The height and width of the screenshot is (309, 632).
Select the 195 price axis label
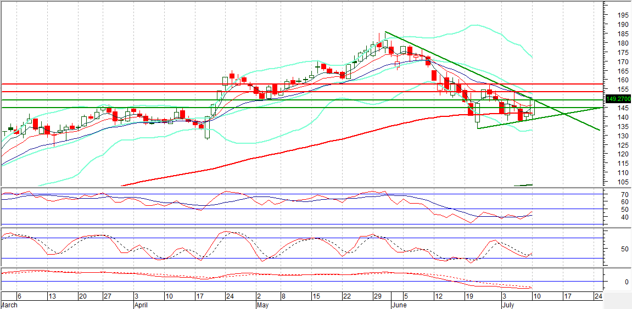[x=623, y=15]
